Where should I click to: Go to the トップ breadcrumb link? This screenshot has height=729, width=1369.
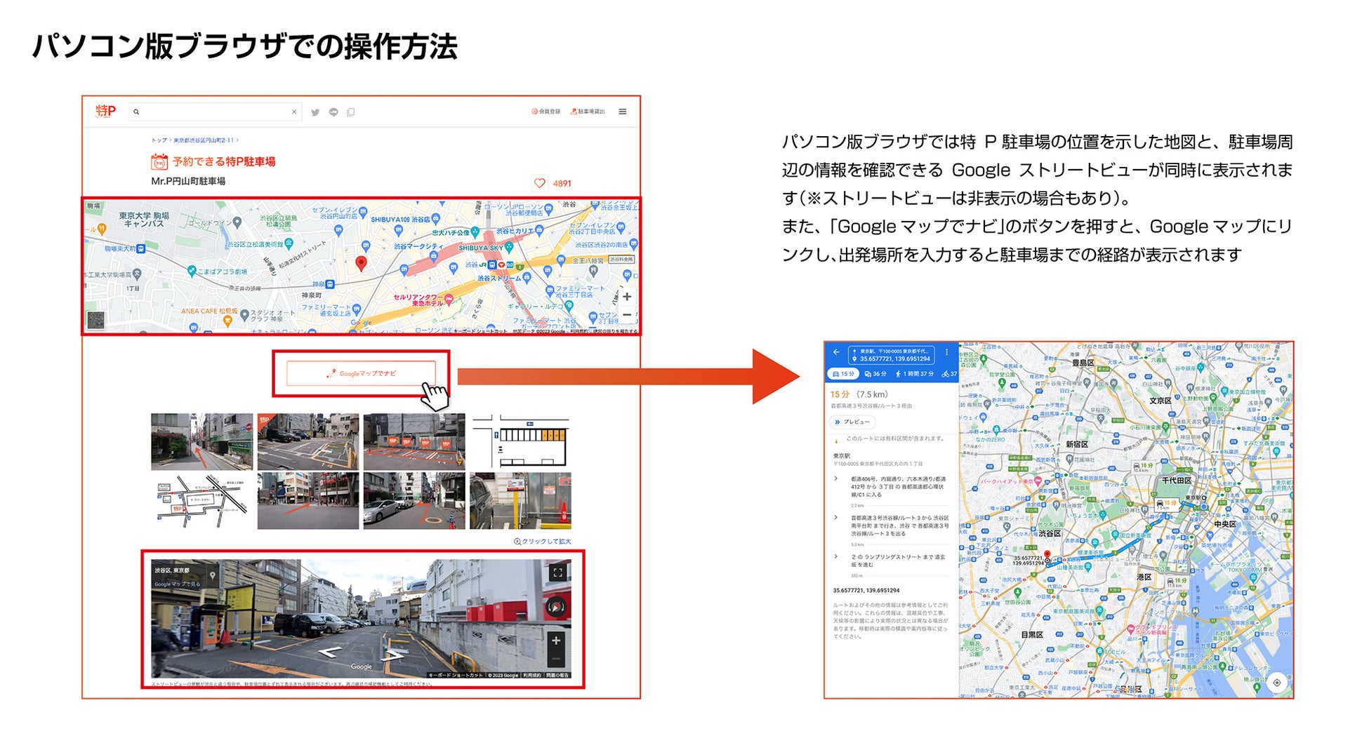(159, 140)
